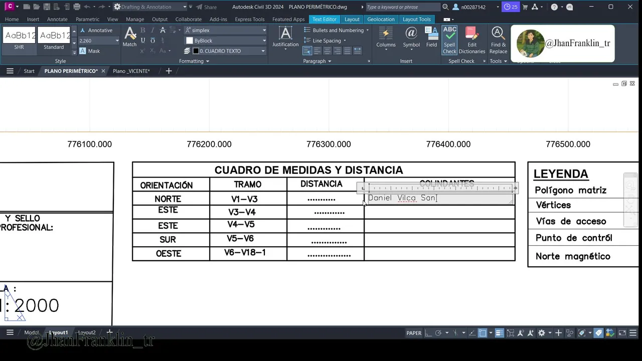Redo using the forward arrow icon

coord(102,7)
